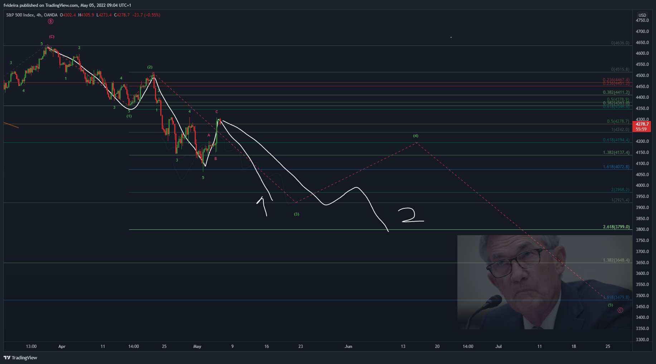
Task: Click the Fibonacci label 0(4515.8)
Action: pyautogui.click(x=620, y=70)
